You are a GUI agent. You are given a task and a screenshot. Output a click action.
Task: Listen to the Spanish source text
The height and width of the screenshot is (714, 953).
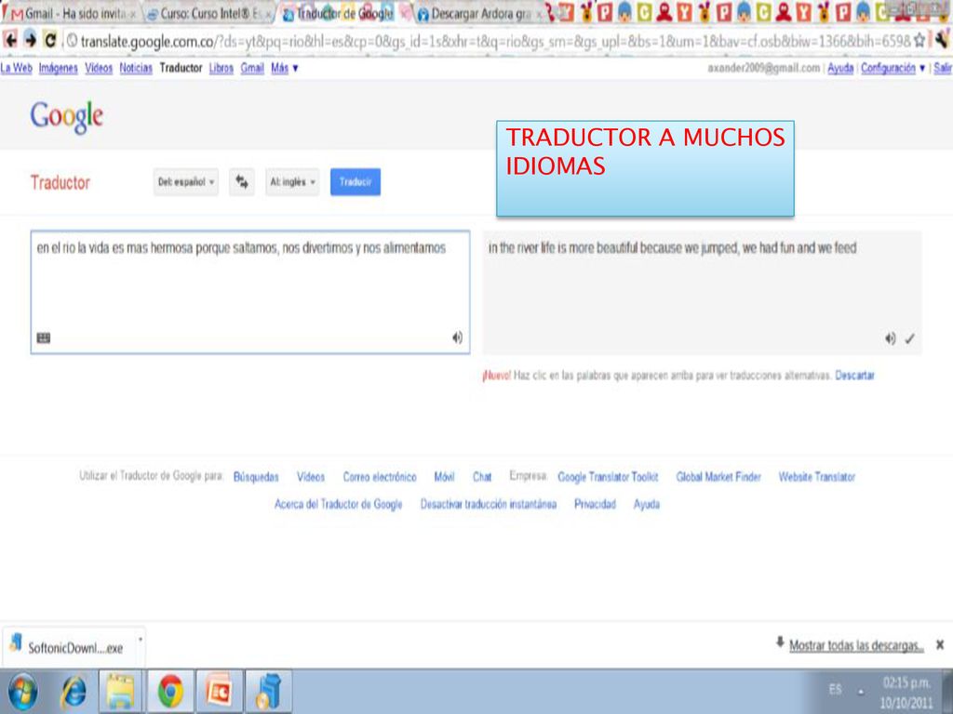pyautogui.click(x=457, y=337)
